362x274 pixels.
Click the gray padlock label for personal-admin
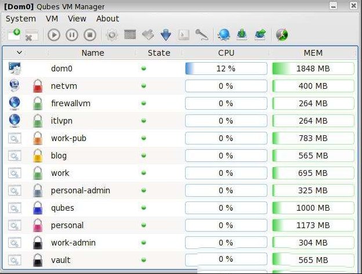(x=38, y=190)
